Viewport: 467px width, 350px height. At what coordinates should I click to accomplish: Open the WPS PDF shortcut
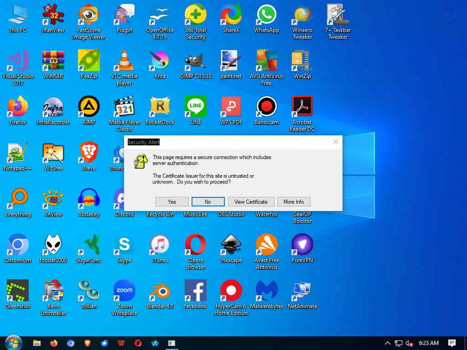point(231,110)
